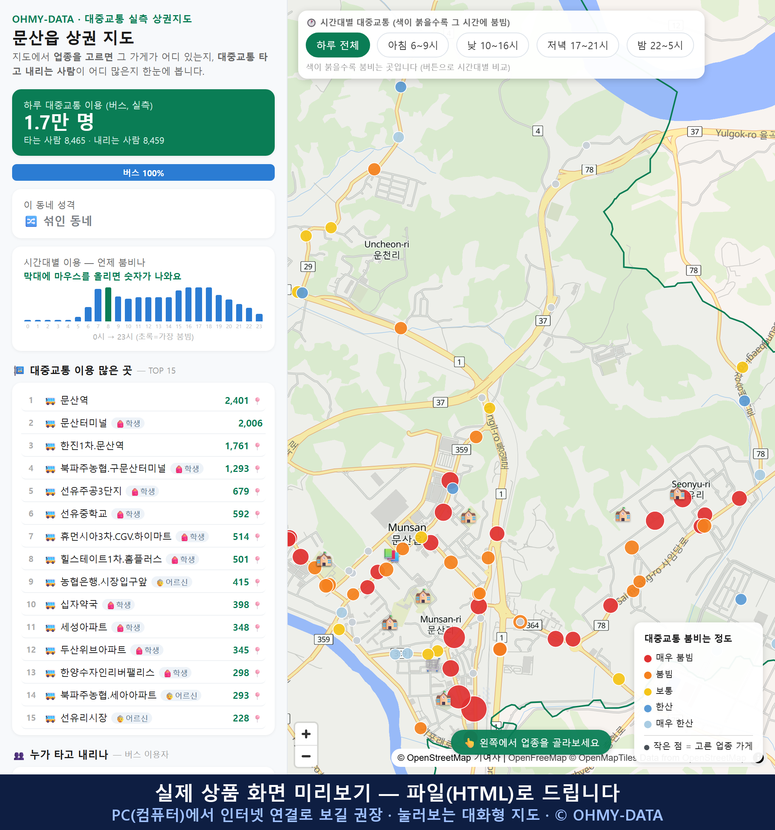Click the chart bar at hour 17
The width and height of the screenshot is (775, 830).
point(199,304)
